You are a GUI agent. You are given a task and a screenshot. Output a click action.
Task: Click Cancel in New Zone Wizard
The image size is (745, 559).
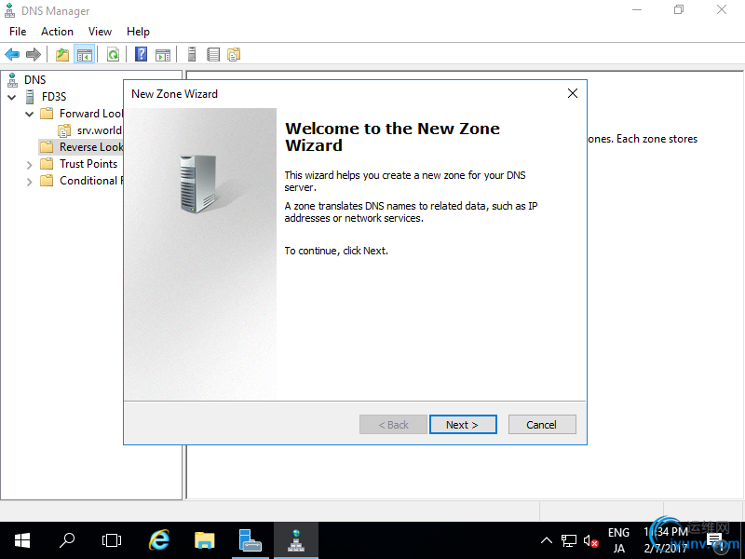[542, 425]
